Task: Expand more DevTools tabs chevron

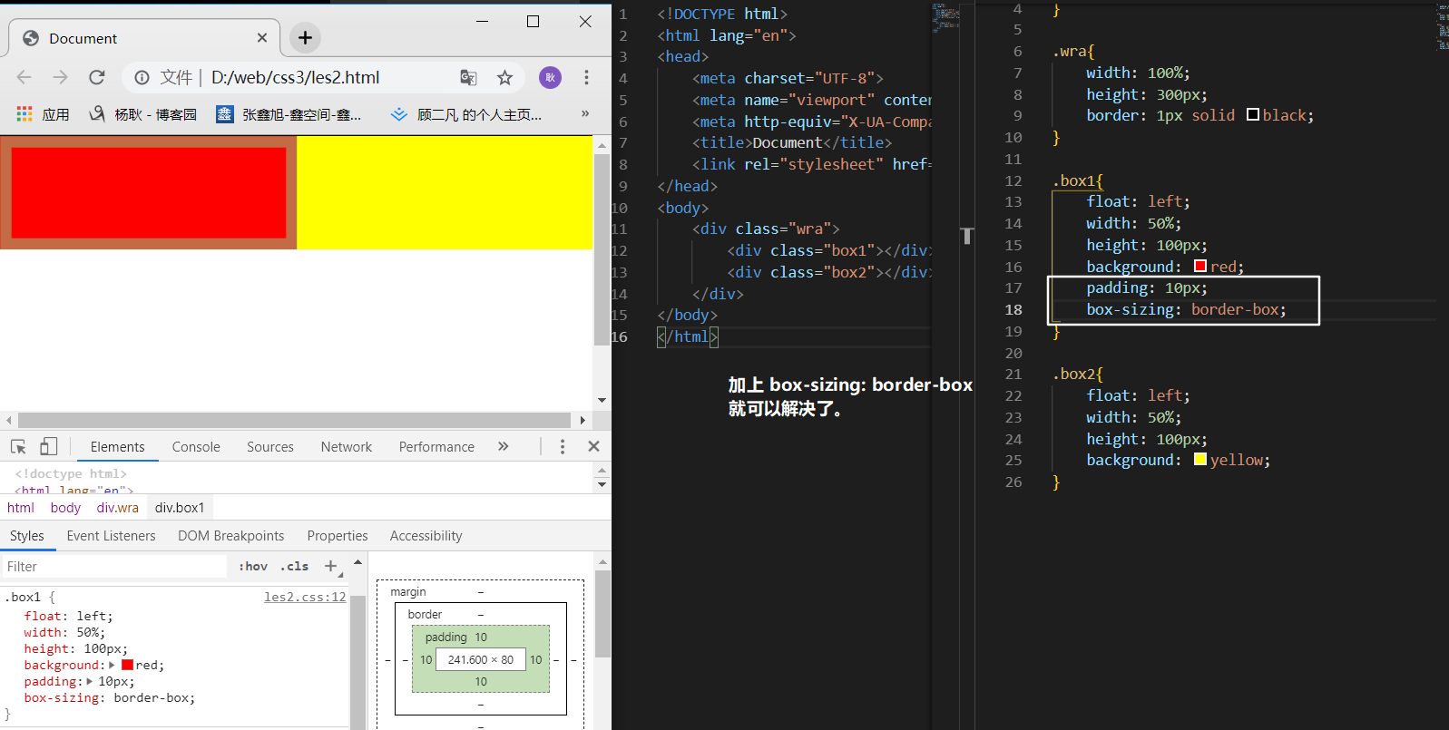Action: coord(504,447)
